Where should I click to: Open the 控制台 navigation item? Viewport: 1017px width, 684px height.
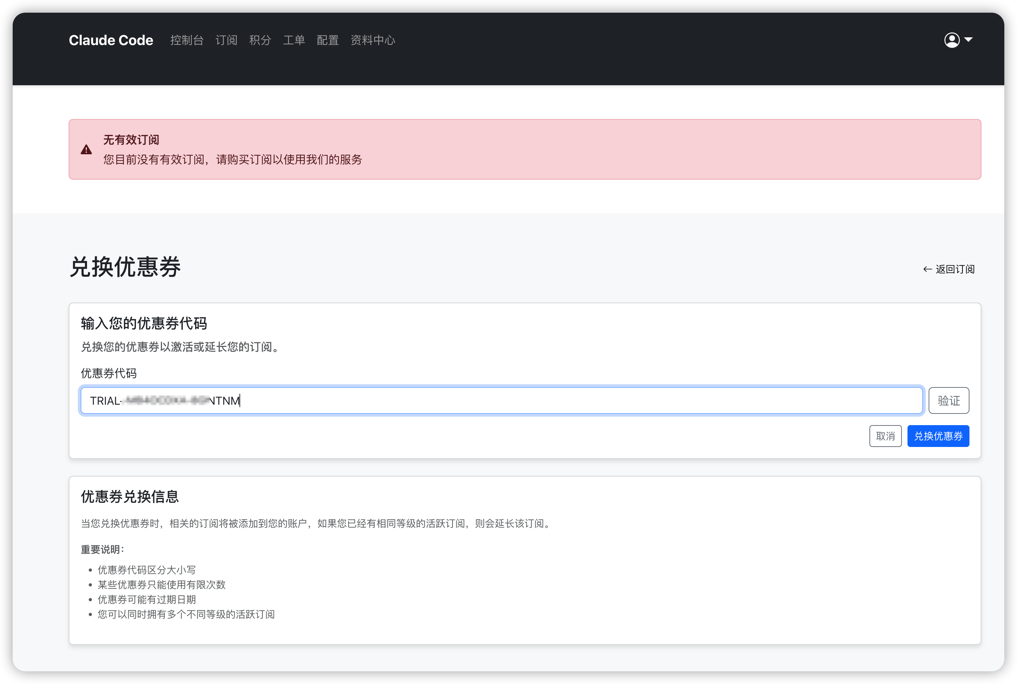[187, 40]
